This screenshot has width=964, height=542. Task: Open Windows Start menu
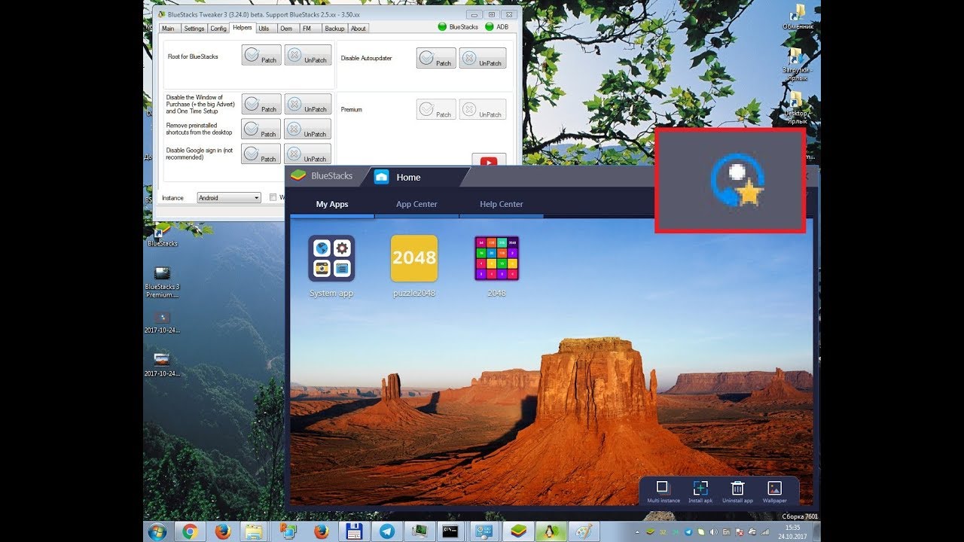click(157, 531)
